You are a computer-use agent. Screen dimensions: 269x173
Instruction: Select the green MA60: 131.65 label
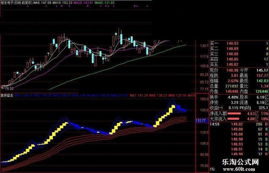pos(105,3)
